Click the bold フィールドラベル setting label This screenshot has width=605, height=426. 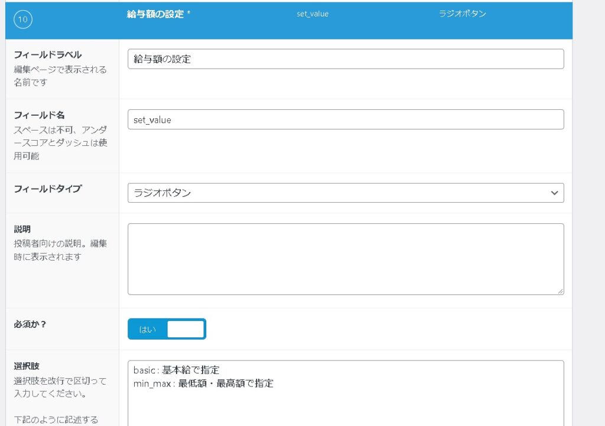pyautogui.click(x=47, y=55)
